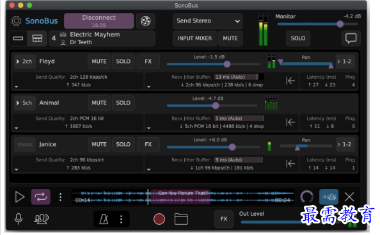The height and width of the screenshot is (235, 380).
Task: Click Janice's Pan slider
Action: 306,147
